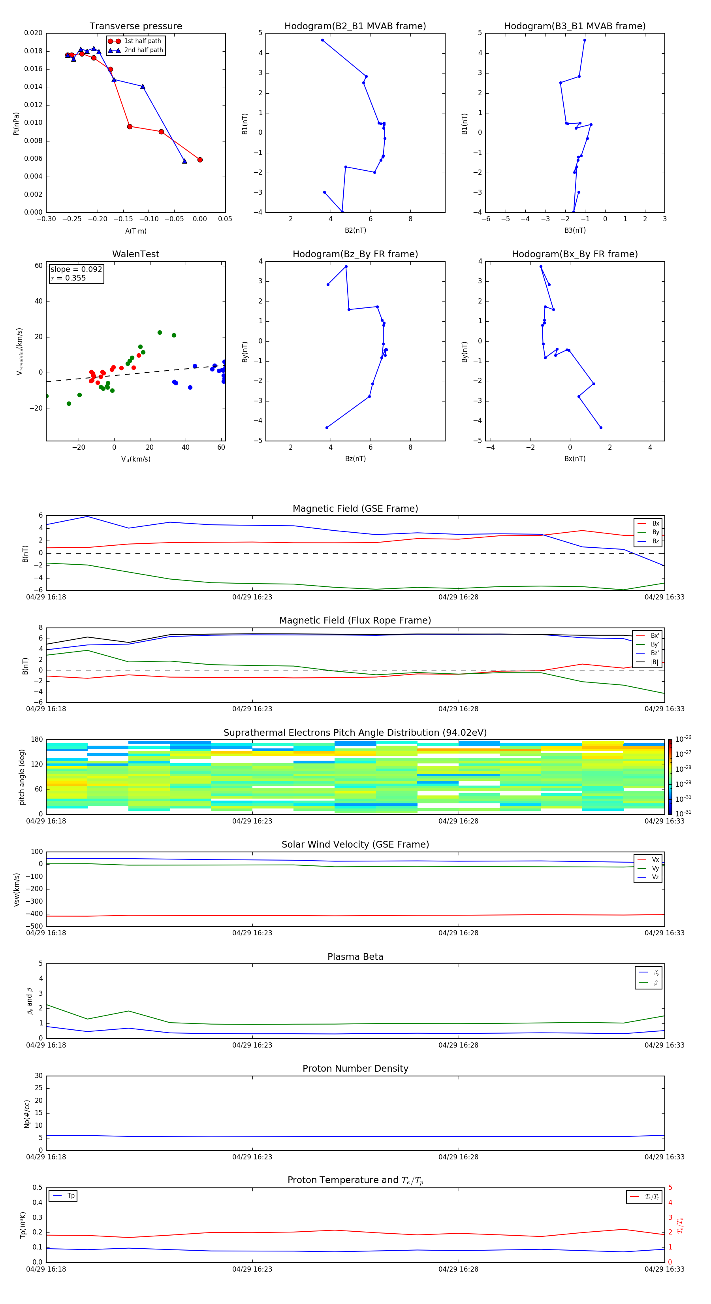Click the last blue triangle of 2nd half path
711x1304 pixels.
(x=185, y=161)
